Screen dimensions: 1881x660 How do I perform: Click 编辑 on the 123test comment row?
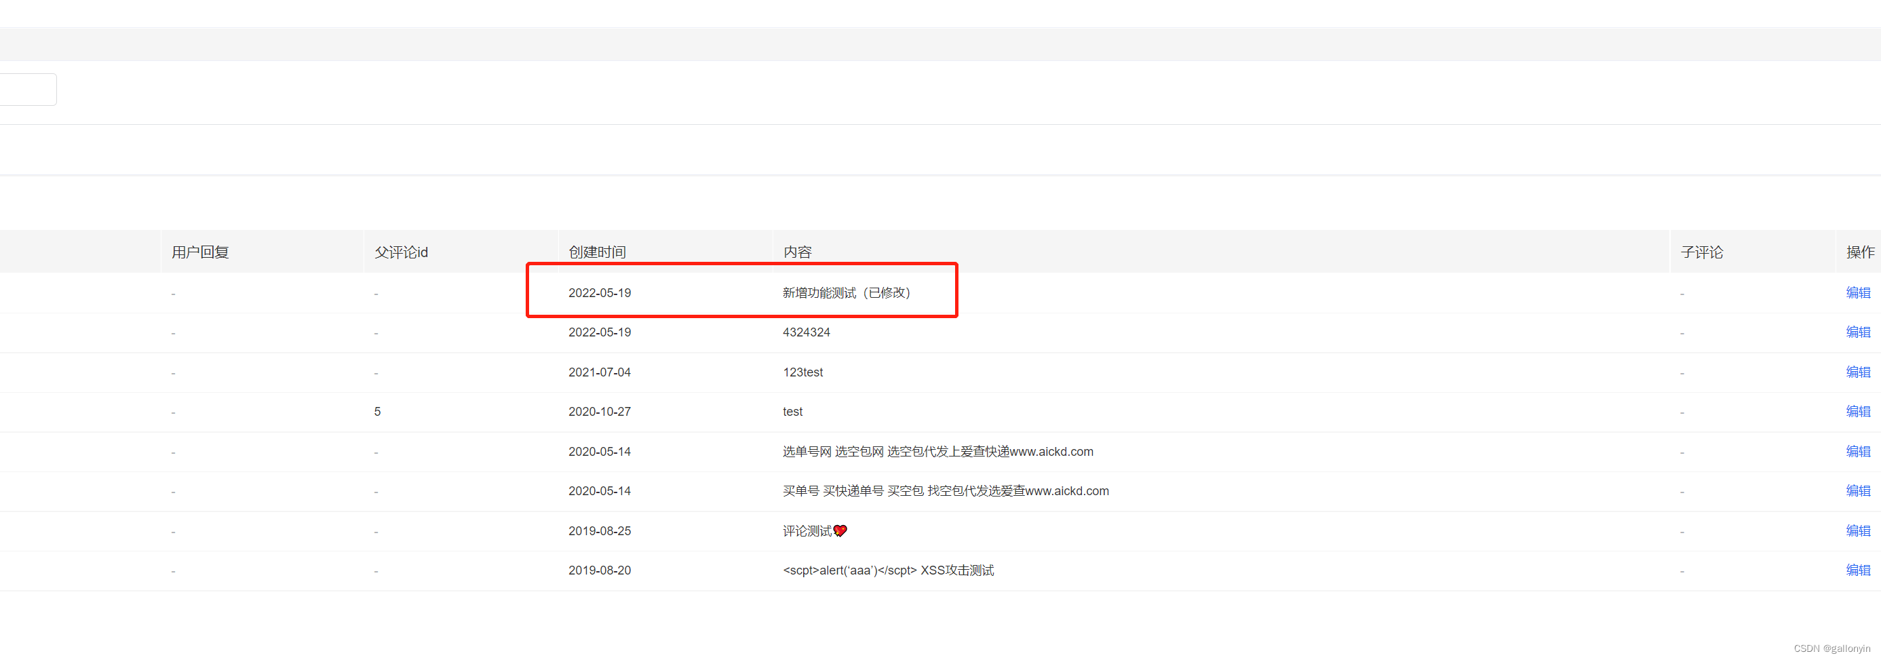tap(1859, 372)
